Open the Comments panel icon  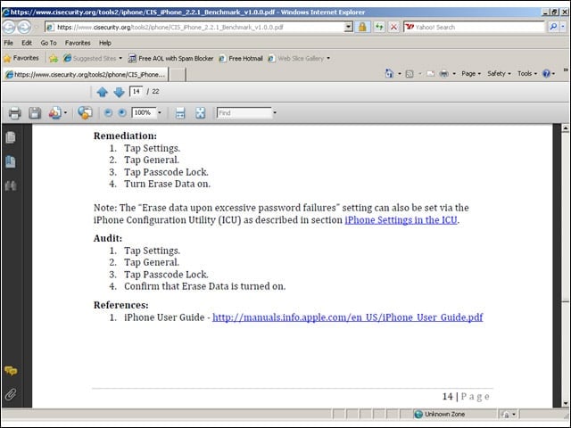(x=11, y=371)
